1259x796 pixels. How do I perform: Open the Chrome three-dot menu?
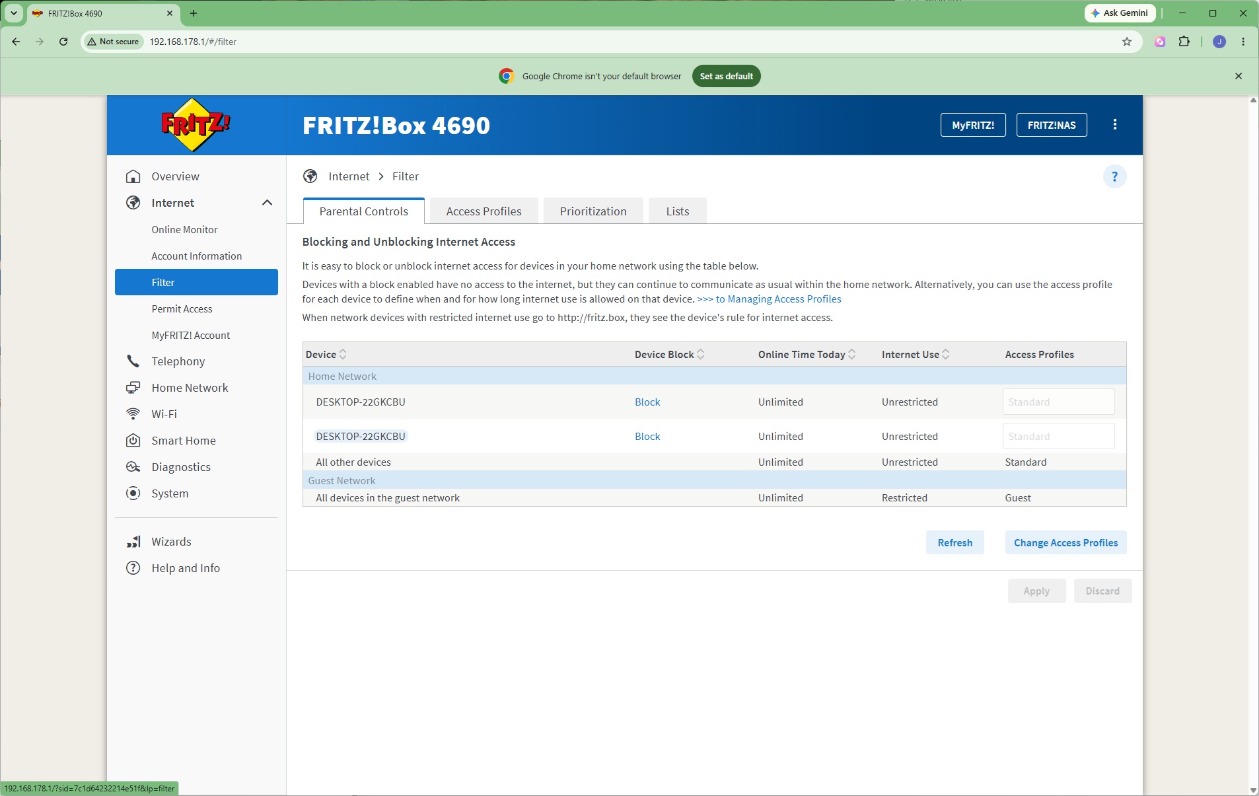coord(1243,42)
